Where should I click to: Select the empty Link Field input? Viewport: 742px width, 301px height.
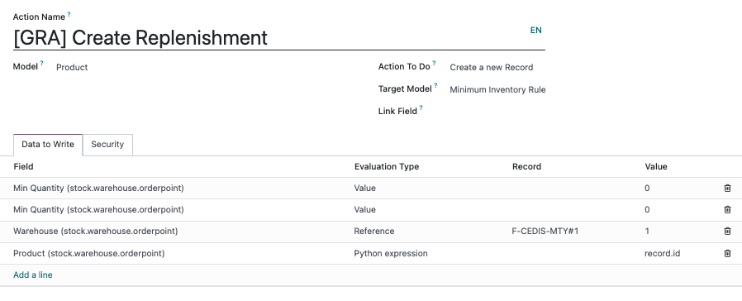[x=497, y=112]
